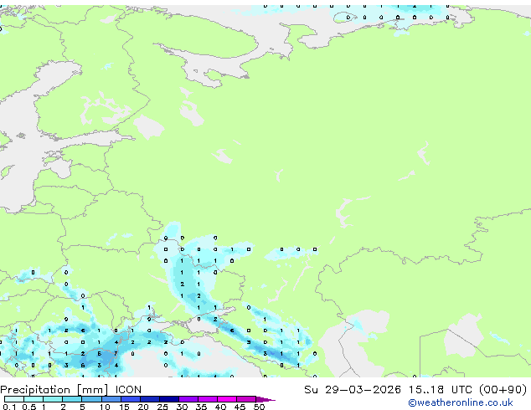Click the '50' legend scale label
The width and height of the screenshot is (531, 410).
pyautogui.click(x=259, y=407)
